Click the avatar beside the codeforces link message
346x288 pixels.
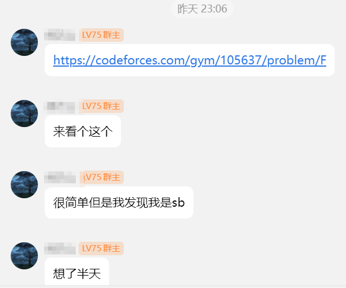(x=24, y=42)
